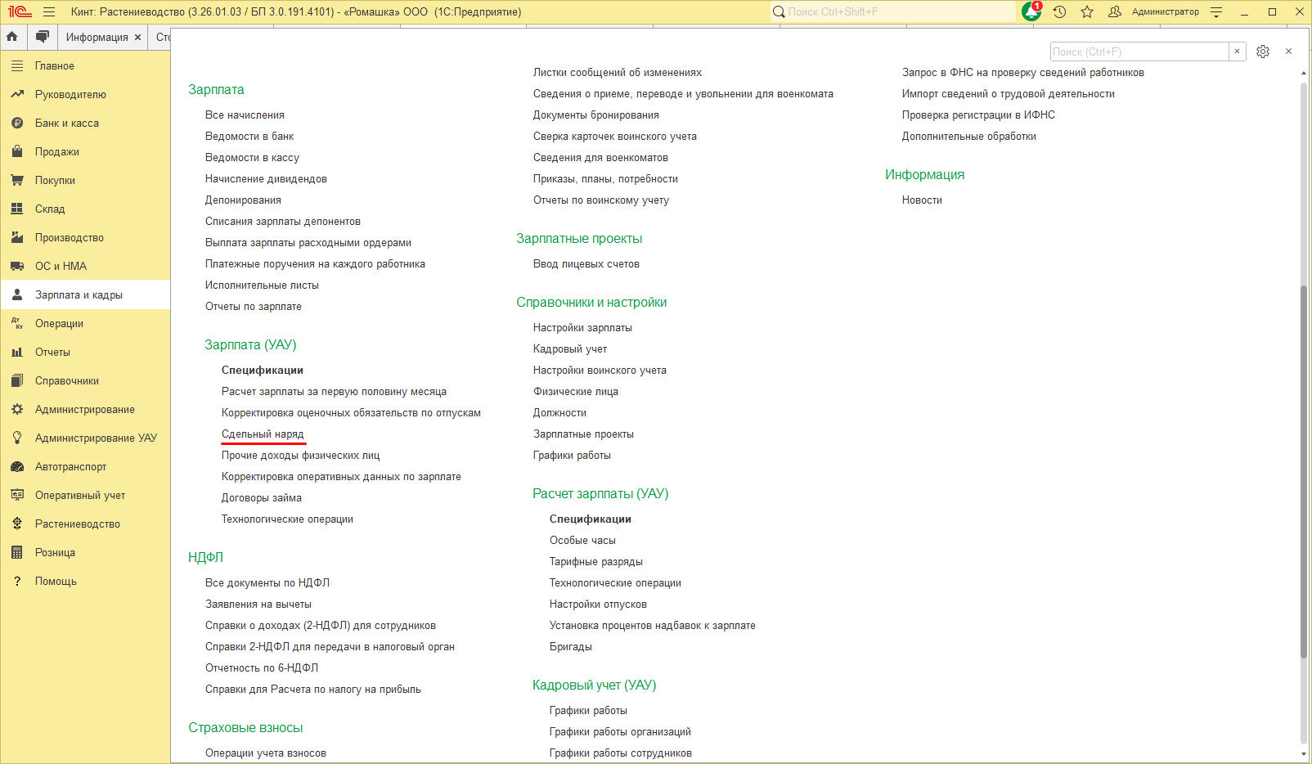Viewport: 1312px width, 764px height.
Task: Open service settings lines icon in title bar
Action: tap(1216, 12)
